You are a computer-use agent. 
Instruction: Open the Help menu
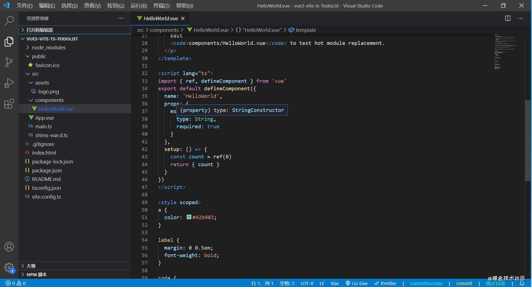(x=185, y=6)
